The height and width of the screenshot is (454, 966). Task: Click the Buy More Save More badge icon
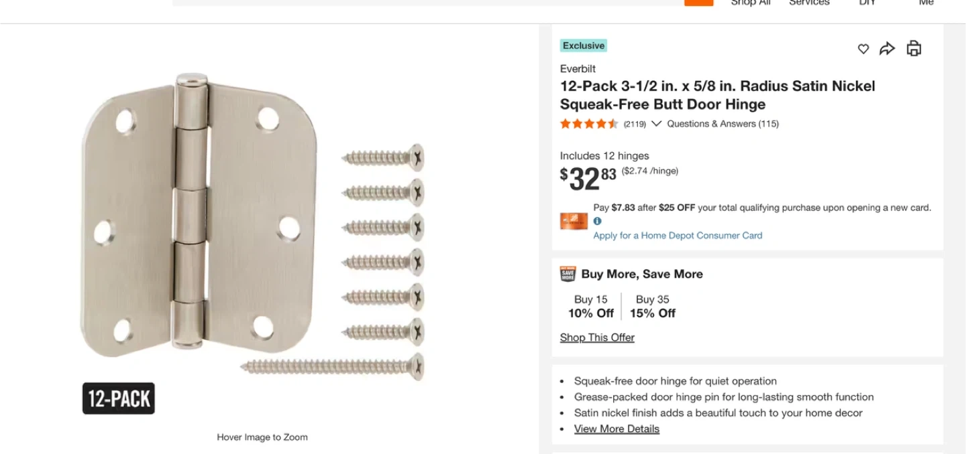(x=568, y=274)
